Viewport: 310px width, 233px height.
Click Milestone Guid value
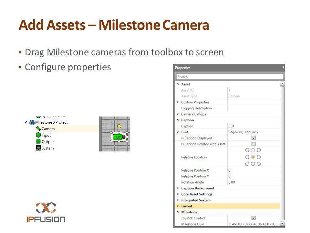254,224
